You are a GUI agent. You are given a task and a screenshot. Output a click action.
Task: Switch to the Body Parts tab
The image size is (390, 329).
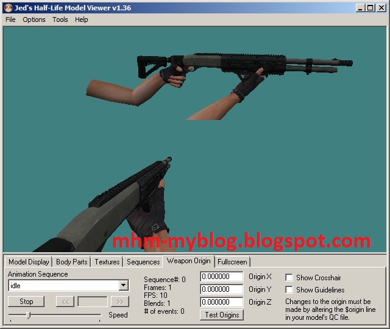72,262
